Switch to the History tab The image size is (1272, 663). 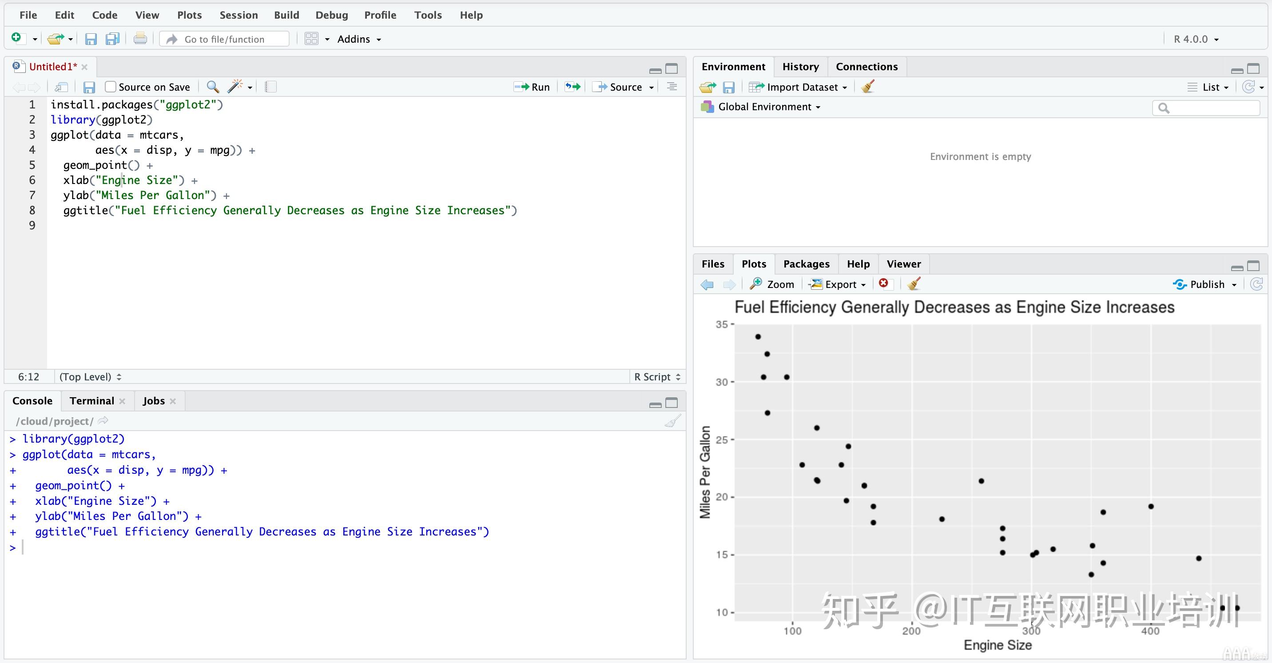(800, 67)
